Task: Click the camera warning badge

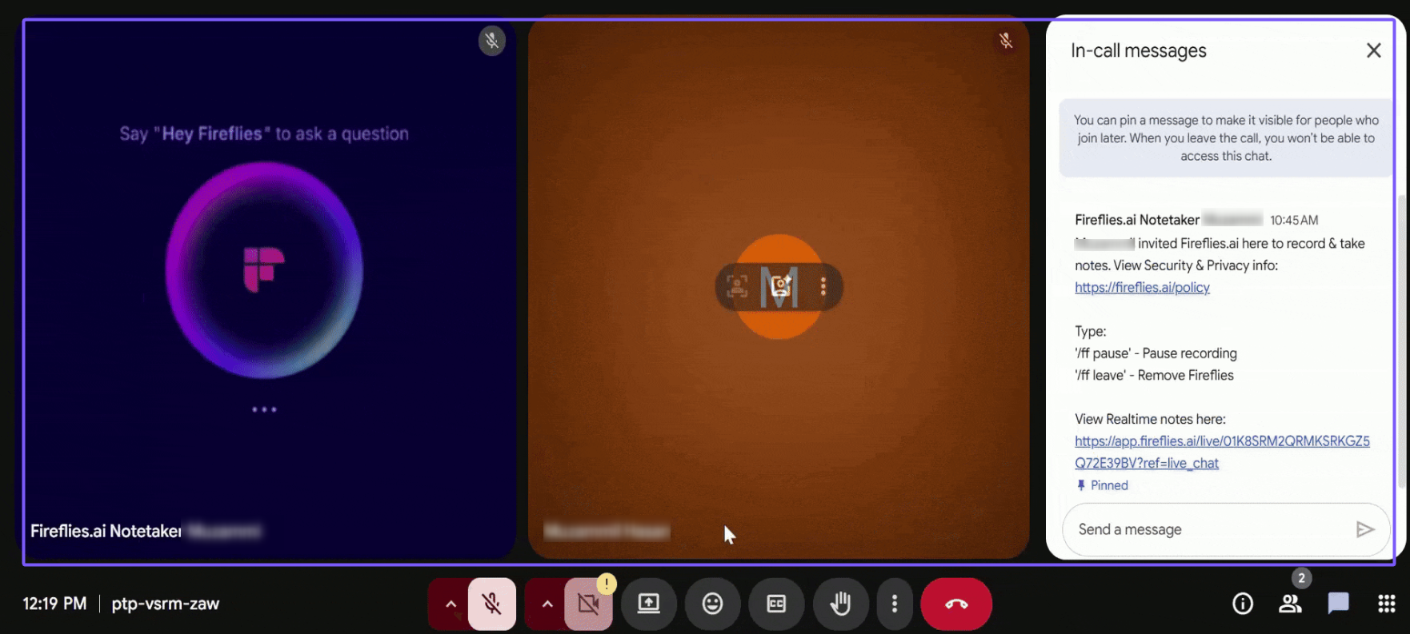Action: tap(607, 584)
